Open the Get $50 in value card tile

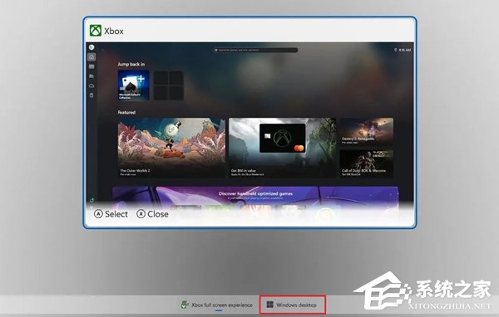pos(282,148)
